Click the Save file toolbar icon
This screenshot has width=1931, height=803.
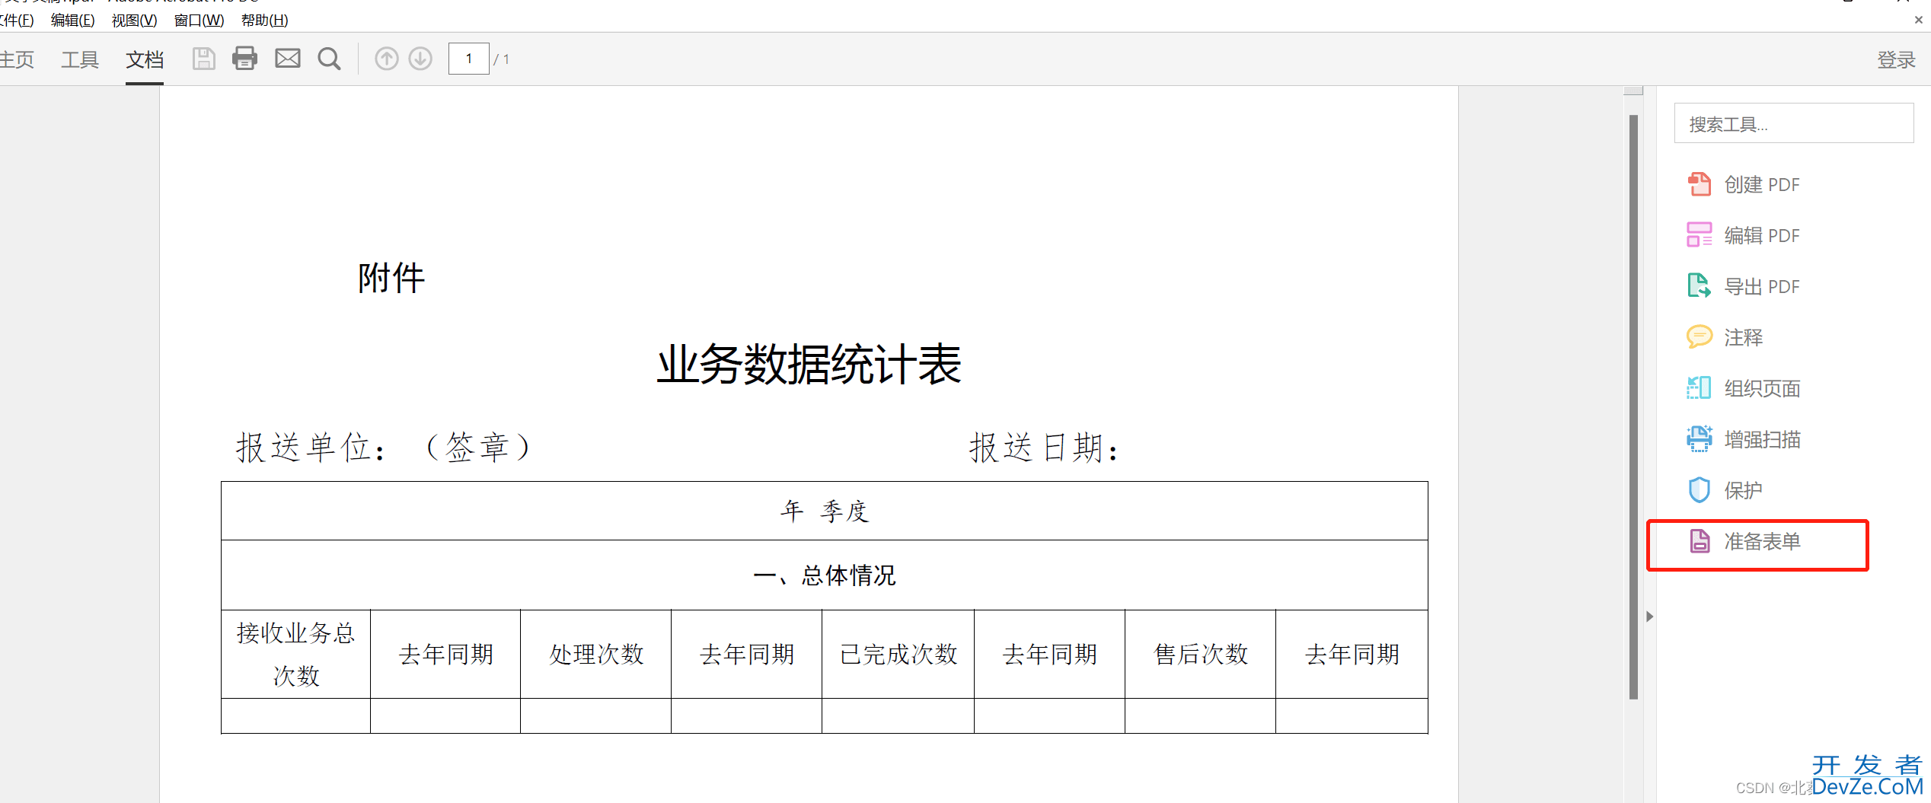203,59
